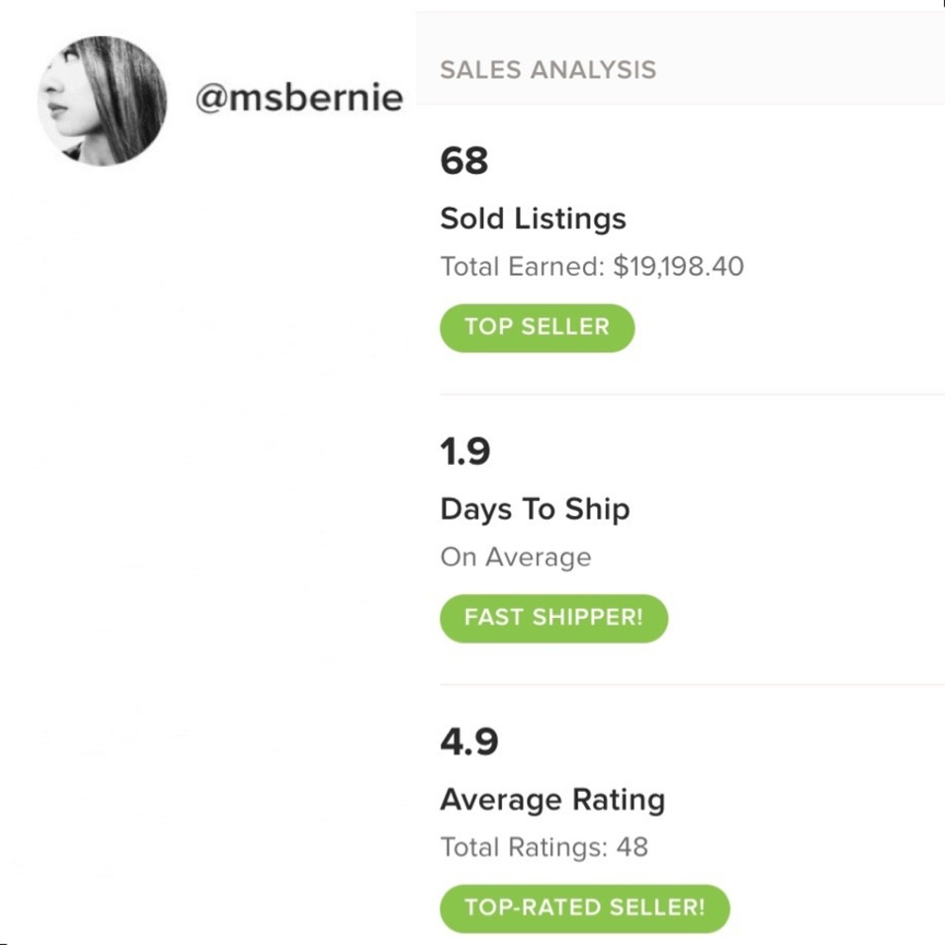This screenshot has width=945, height=945.
Task: Click the Sold Listings label
Action: [533, 218]
